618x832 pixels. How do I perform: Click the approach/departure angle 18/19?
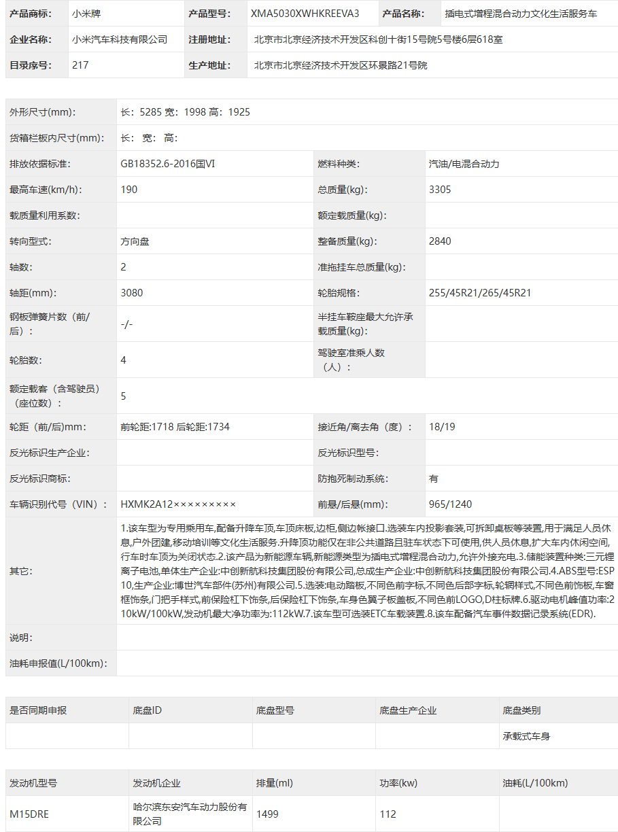(x=442, y=427)
